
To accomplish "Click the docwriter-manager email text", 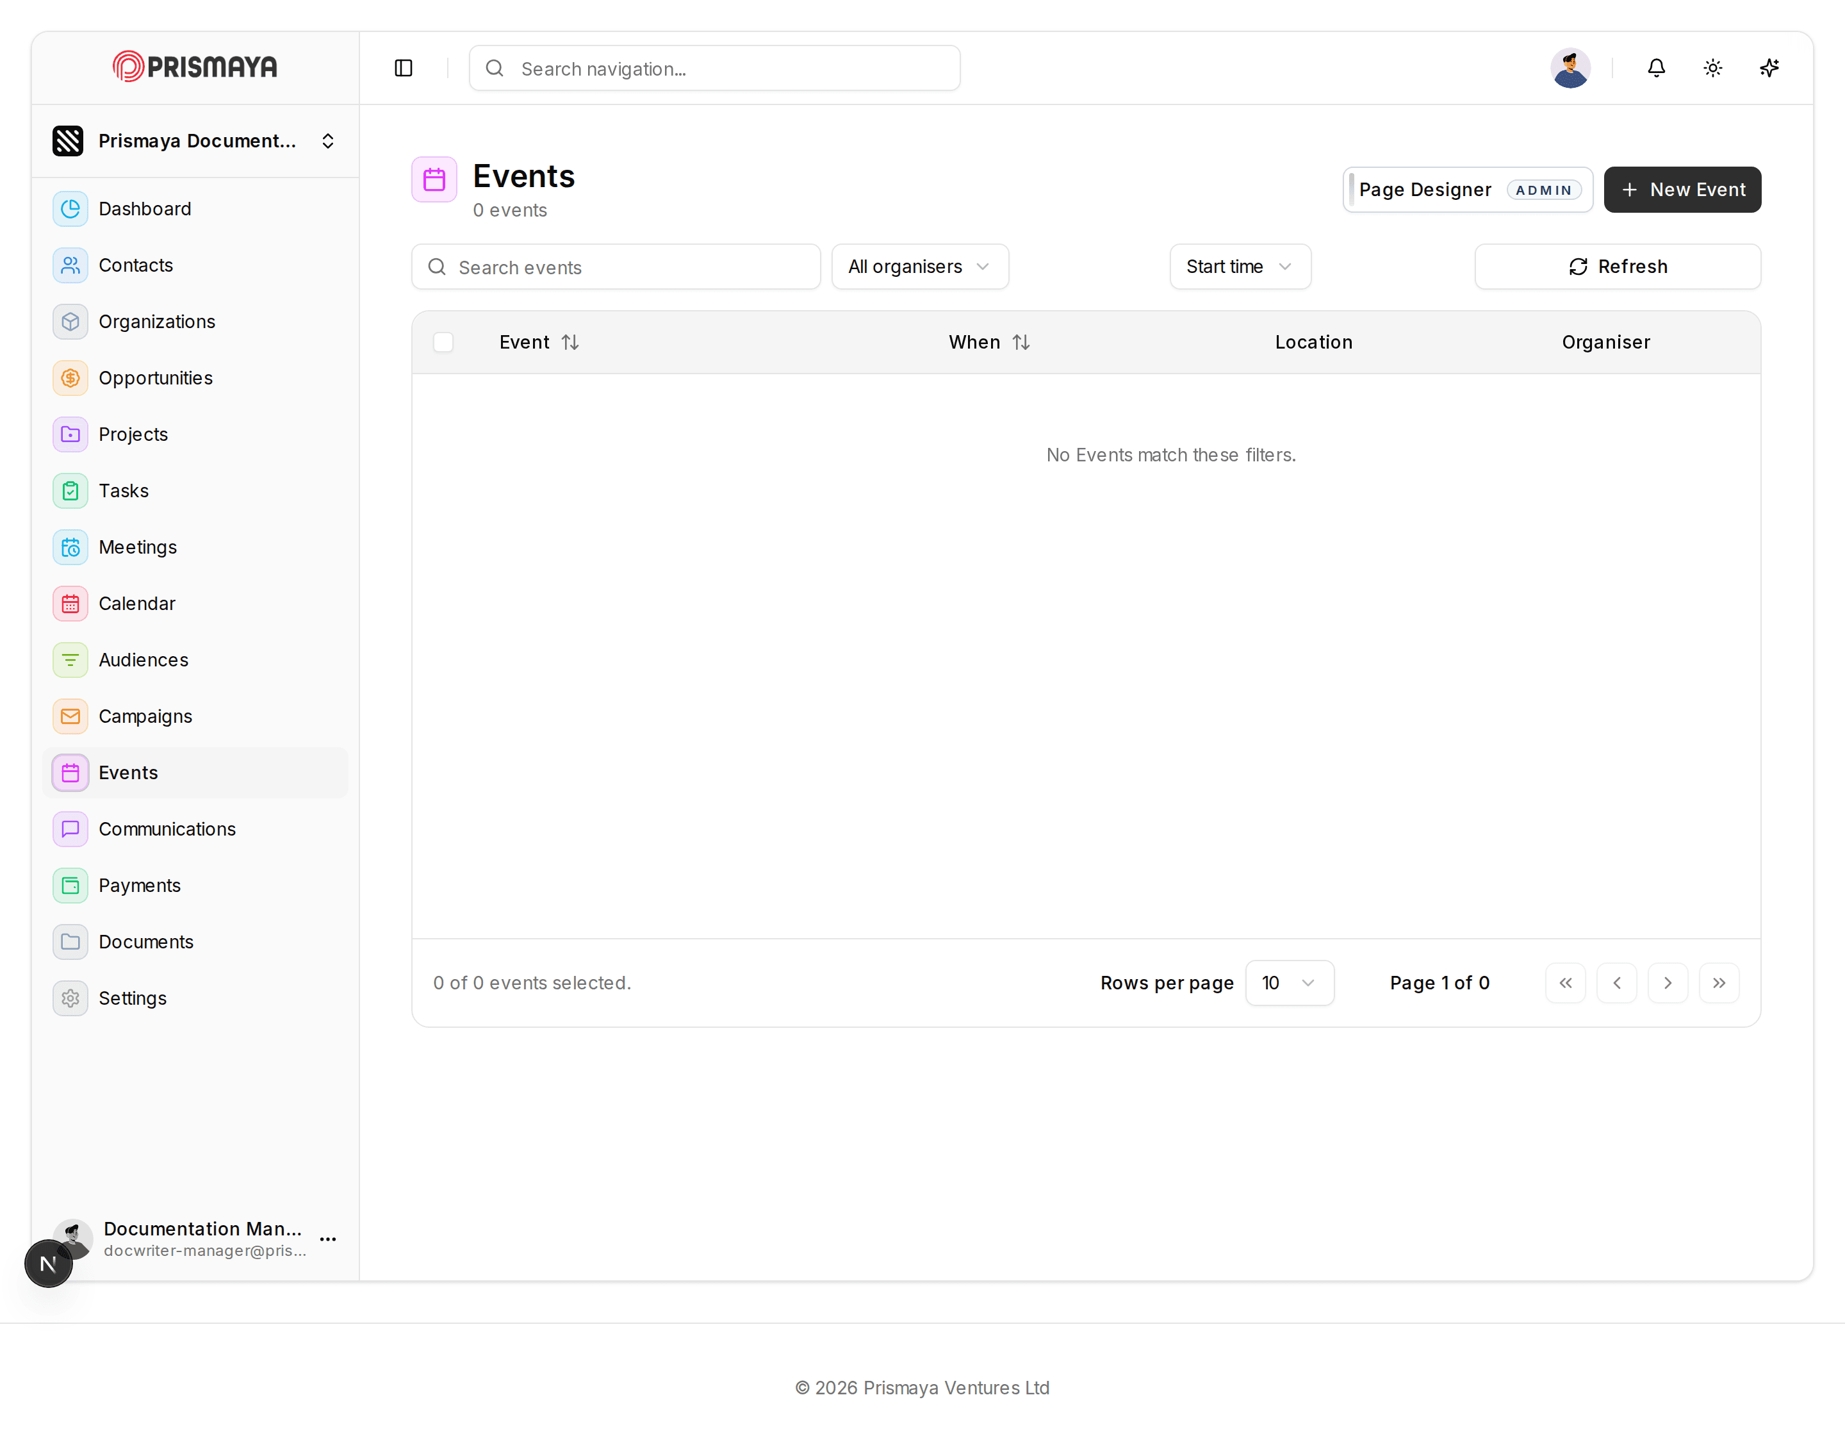I will [x=205, y=1251].
